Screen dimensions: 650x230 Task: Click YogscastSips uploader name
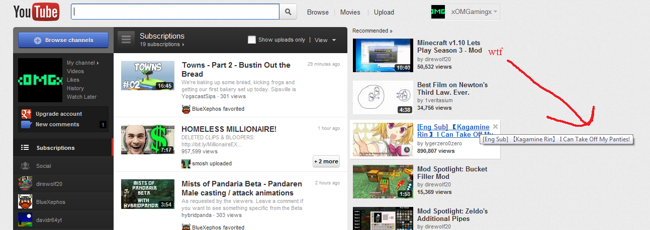point(199,96)
